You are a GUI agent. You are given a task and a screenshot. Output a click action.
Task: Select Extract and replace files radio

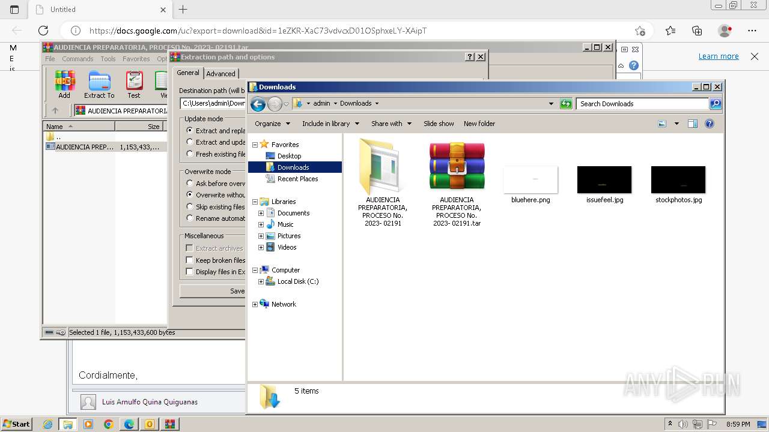coord(190,130)
